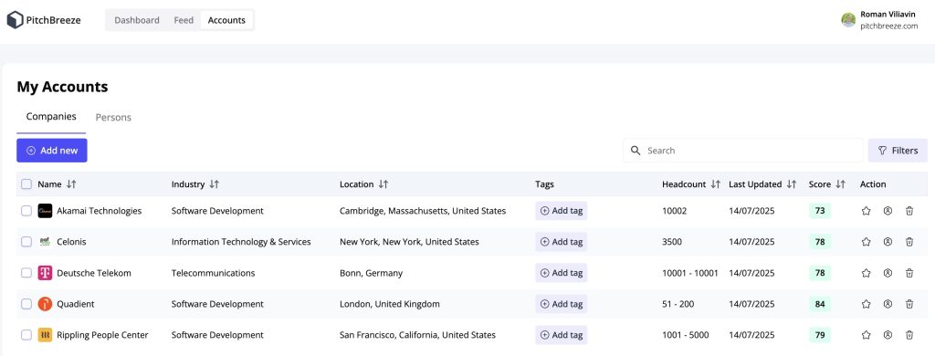This screenshot has width=935, height=356.
Task: Open the Akamai Technologies company name
Action: tap(99, 211)
